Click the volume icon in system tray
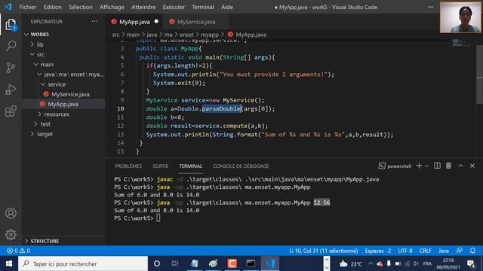Image resolution: width=483 pixels, height=271 pixels. coord(416,263)
